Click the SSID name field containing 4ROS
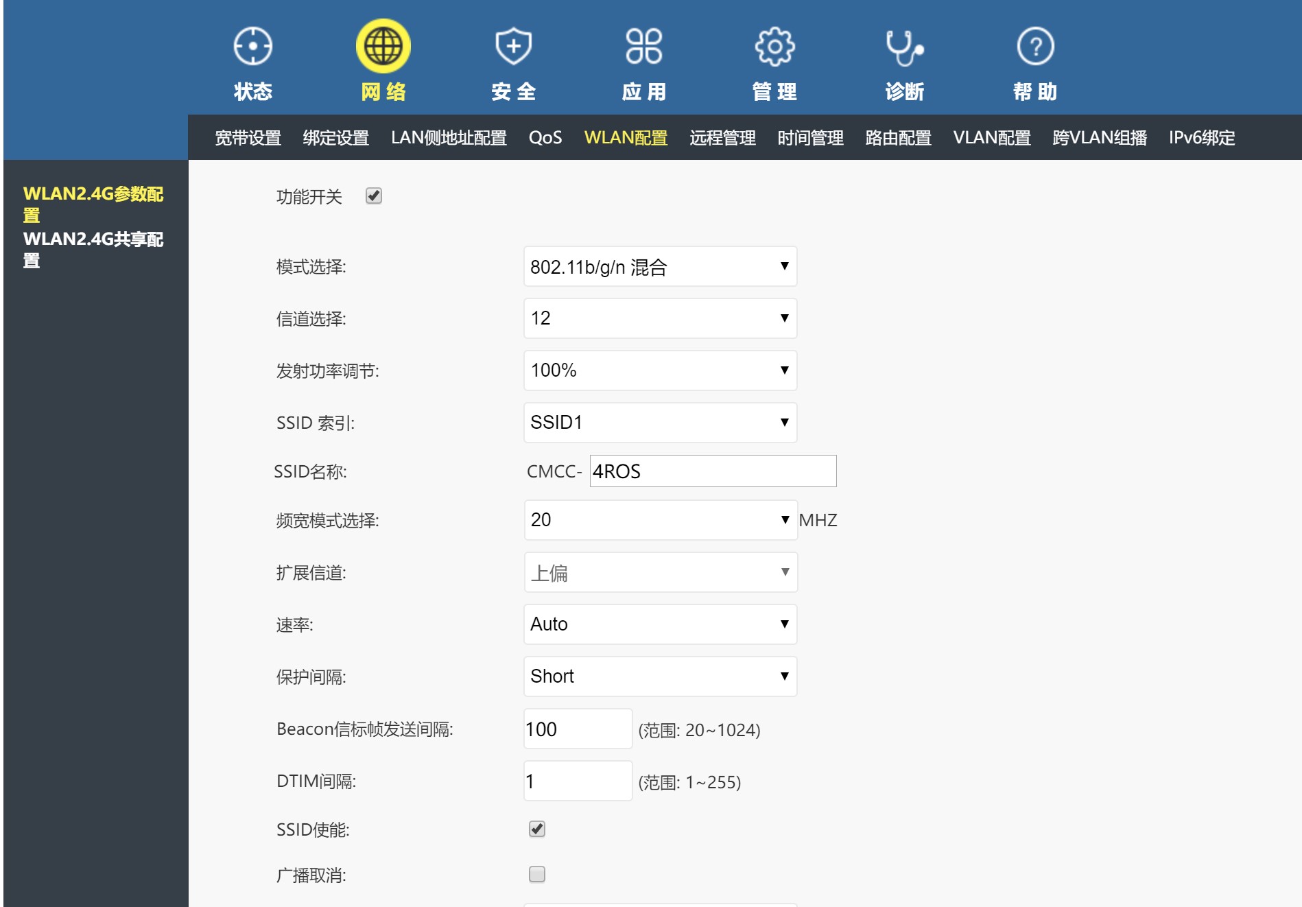Screen dimensions: 1302x907 712,471
